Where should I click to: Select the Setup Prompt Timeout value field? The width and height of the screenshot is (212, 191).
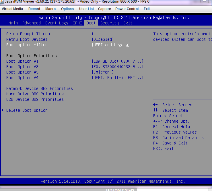[x=92, y=34]
